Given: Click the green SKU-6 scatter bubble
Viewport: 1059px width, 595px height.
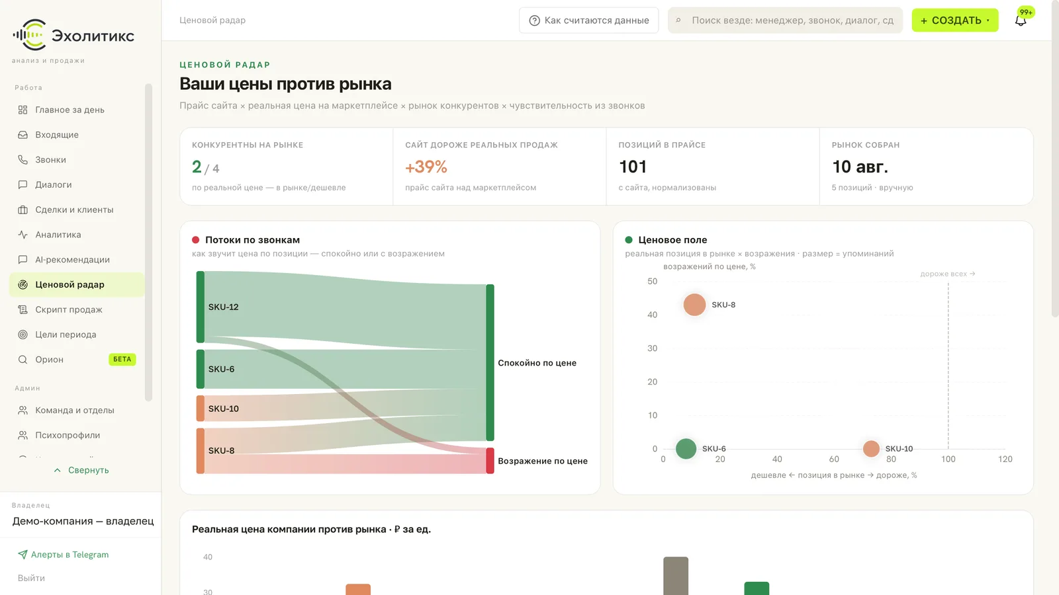Looking at the screenshot, I should click(x=686, y=449).
